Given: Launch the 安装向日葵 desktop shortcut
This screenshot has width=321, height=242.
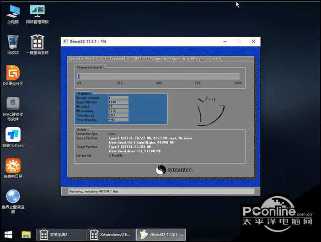Looking at the screenshot, I should 13,168.
